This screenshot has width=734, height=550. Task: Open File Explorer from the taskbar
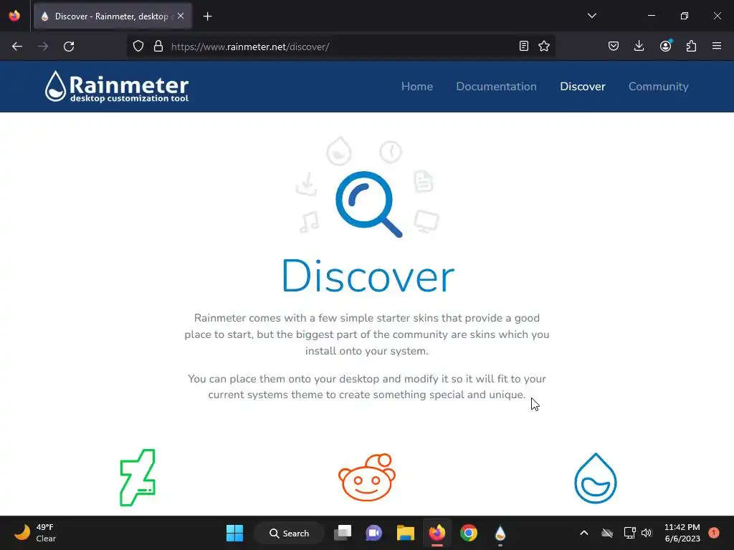pyautogui.click(x=406, y=533)
